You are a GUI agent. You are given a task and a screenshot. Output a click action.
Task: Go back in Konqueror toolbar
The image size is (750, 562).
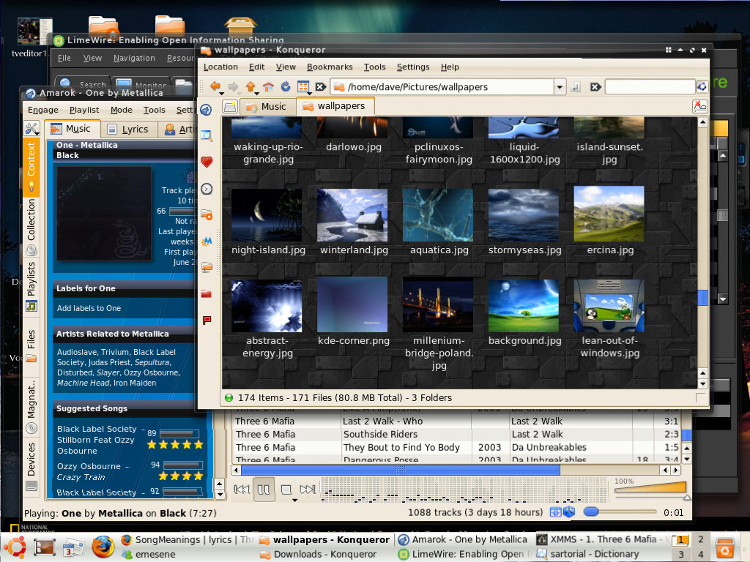pyautogui.click(x=215, y=86)
